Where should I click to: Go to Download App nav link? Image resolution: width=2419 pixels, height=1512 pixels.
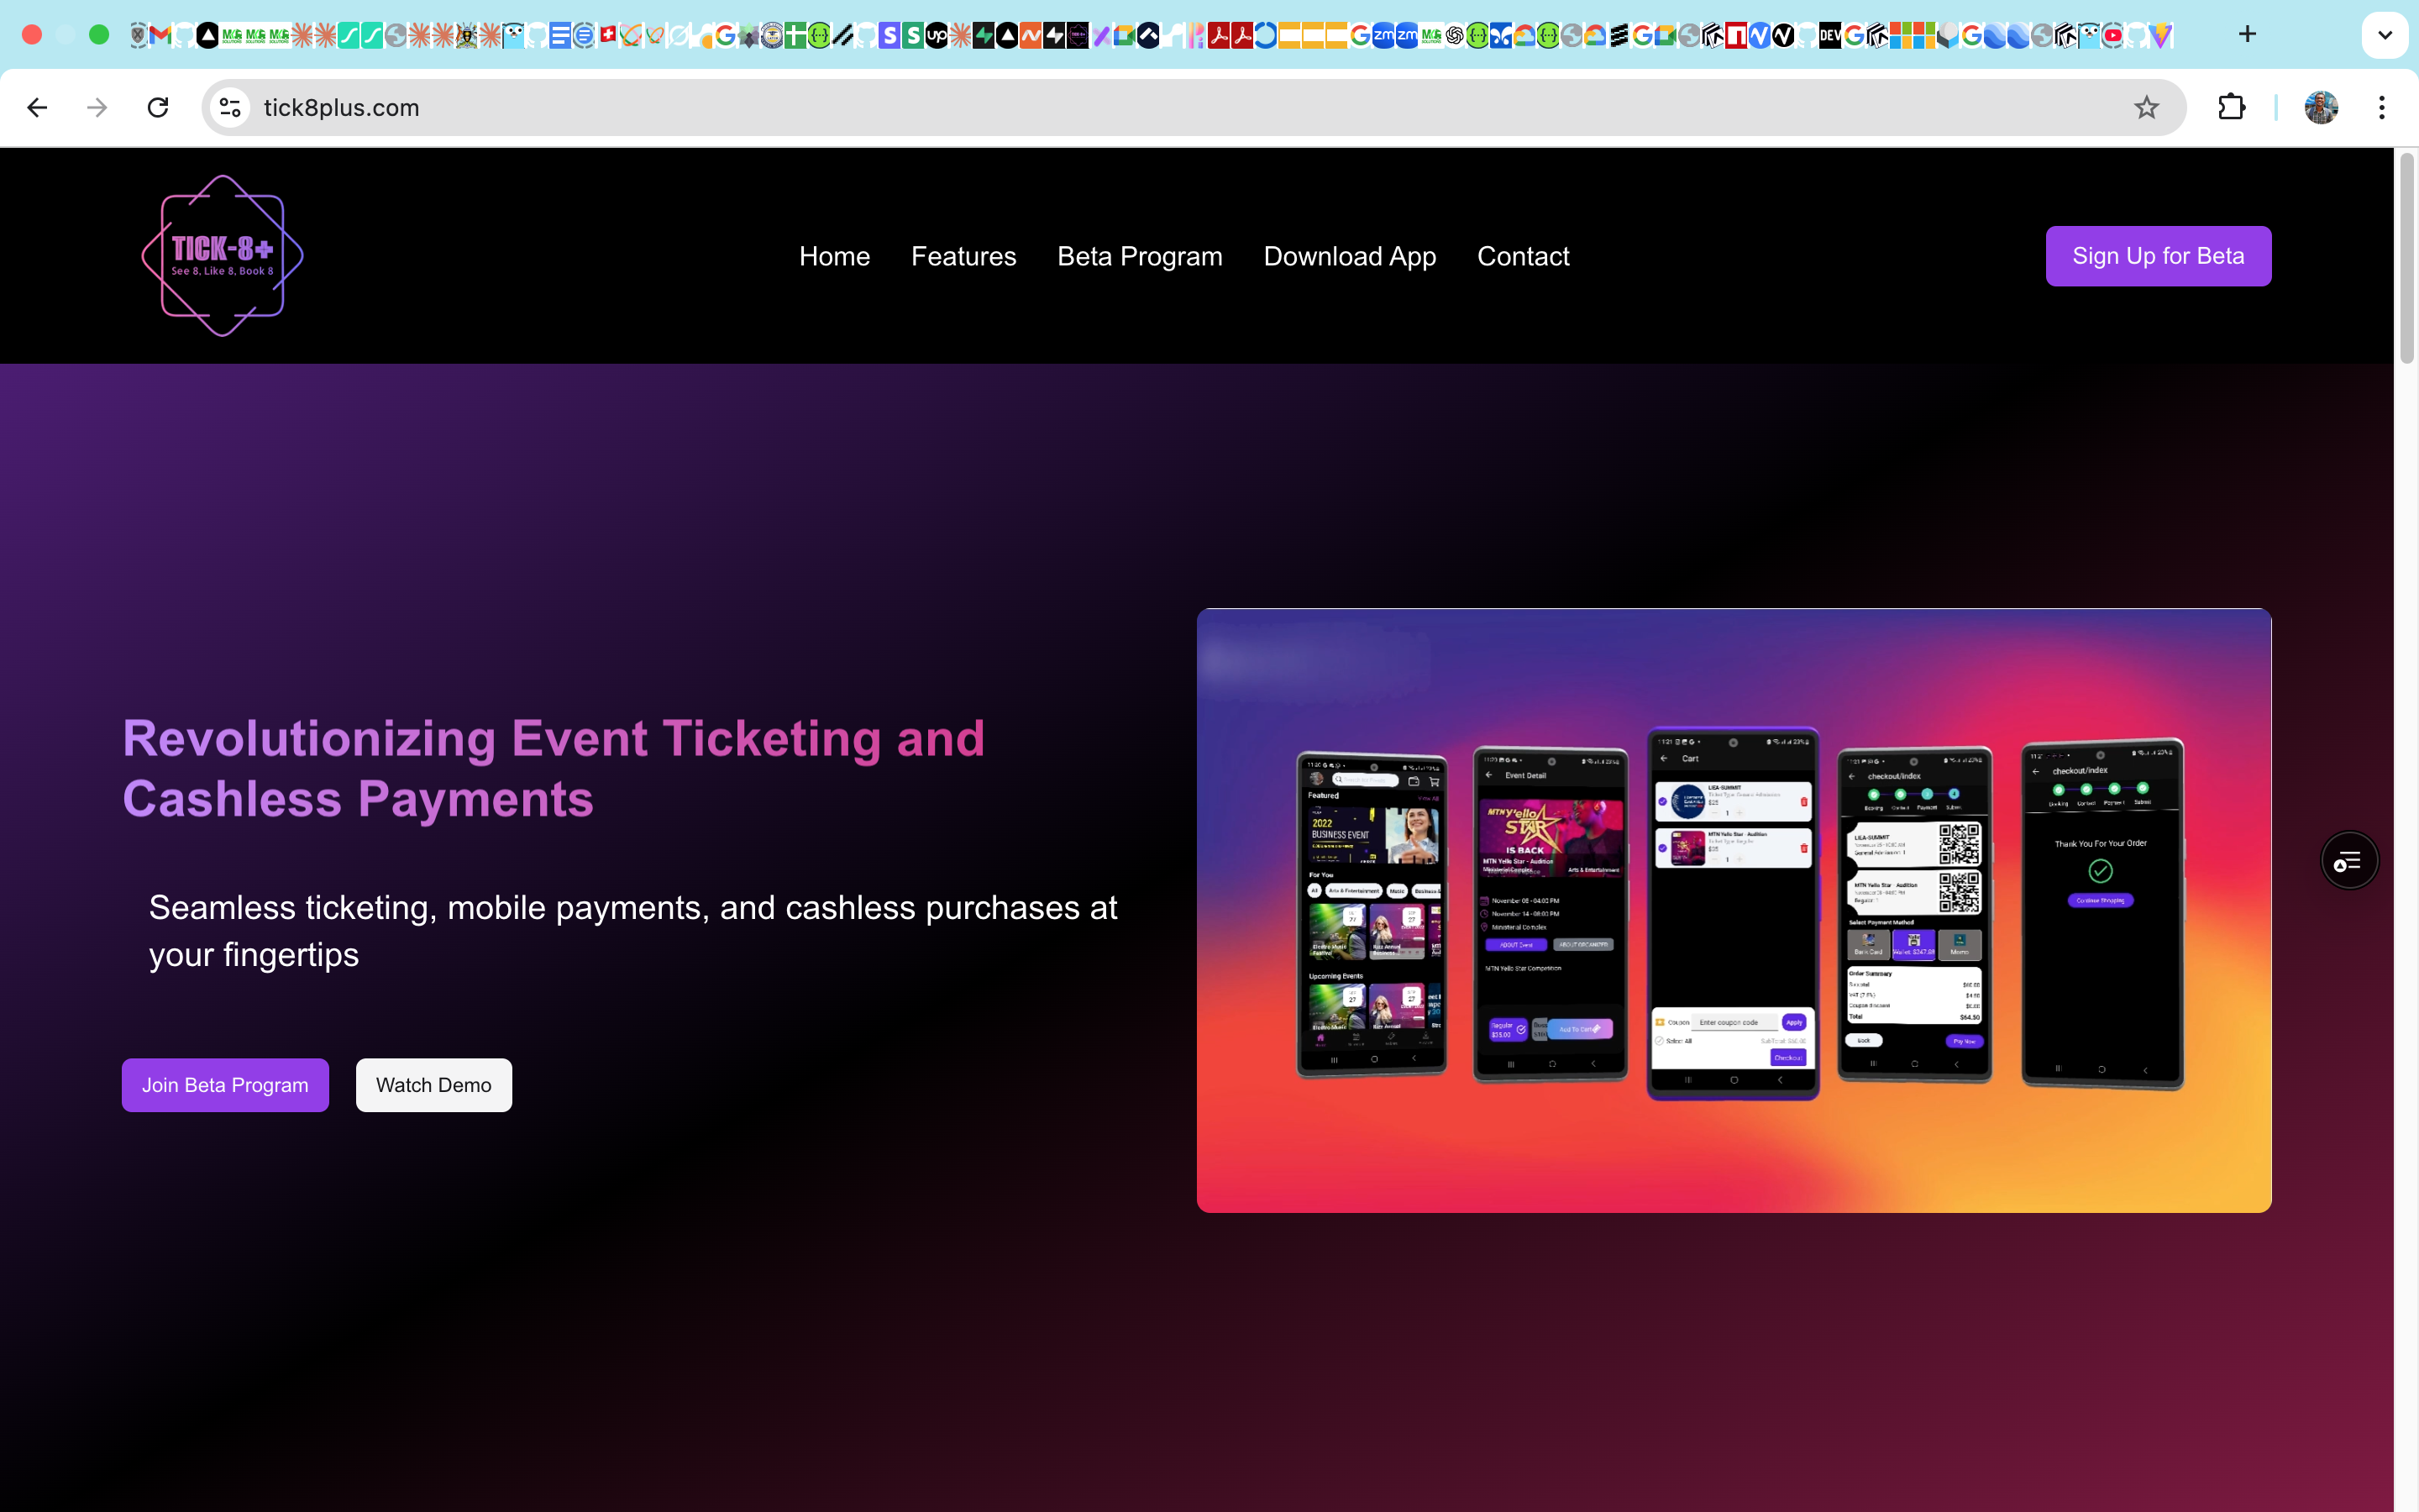pyautogui.click(x=1350, y=256)
